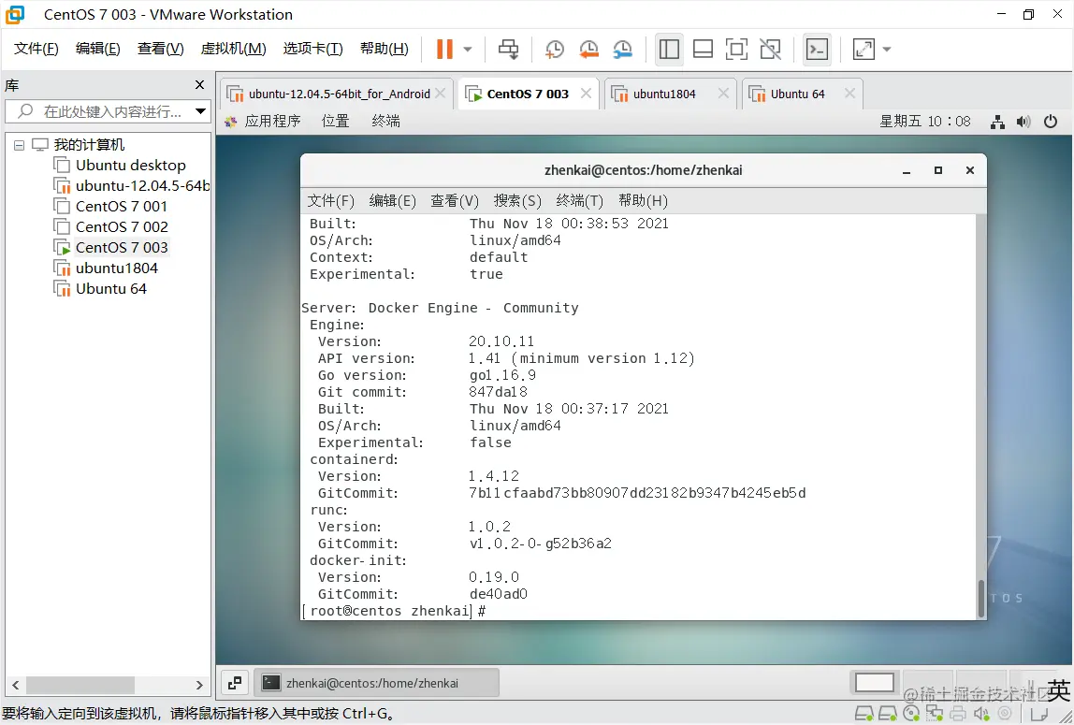The image size is (1074, 725).
Task: Click the sound card status icon
Action: (981, 714)
